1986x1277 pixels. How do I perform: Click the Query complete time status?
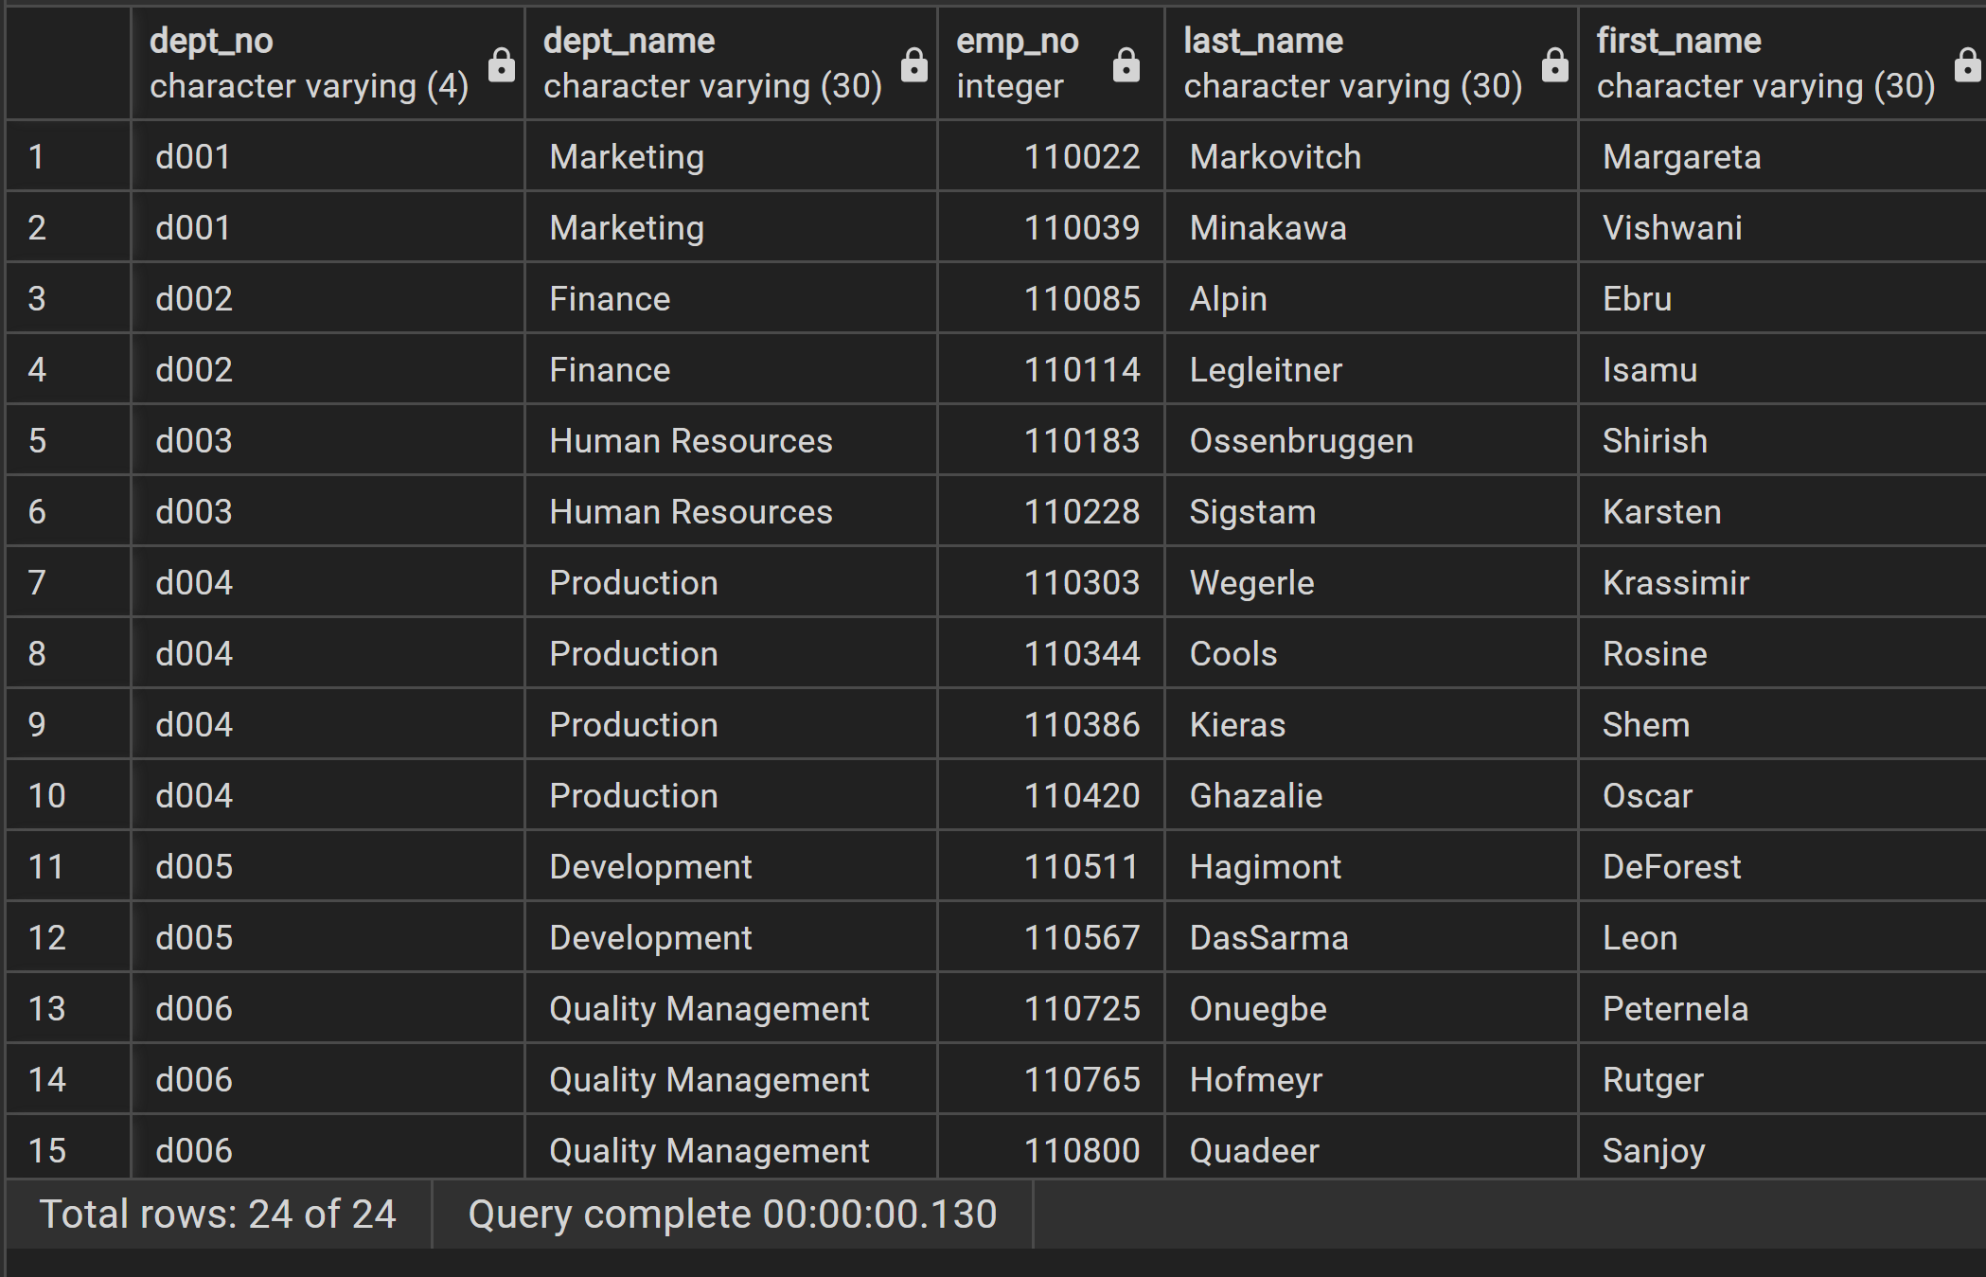(x=733, y=1215)
